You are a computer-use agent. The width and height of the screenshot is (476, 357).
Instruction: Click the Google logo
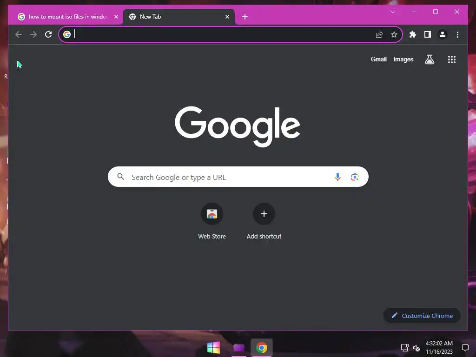point(238,126)
